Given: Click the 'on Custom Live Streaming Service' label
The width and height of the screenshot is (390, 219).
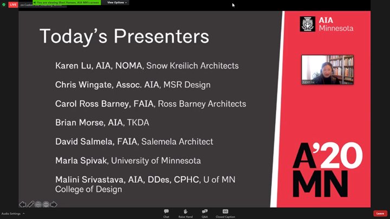Looking at the screenshot, I should point(41,5).
